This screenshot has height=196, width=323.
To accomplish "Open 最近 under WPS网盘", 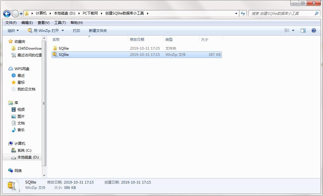I will click(21, 75).
